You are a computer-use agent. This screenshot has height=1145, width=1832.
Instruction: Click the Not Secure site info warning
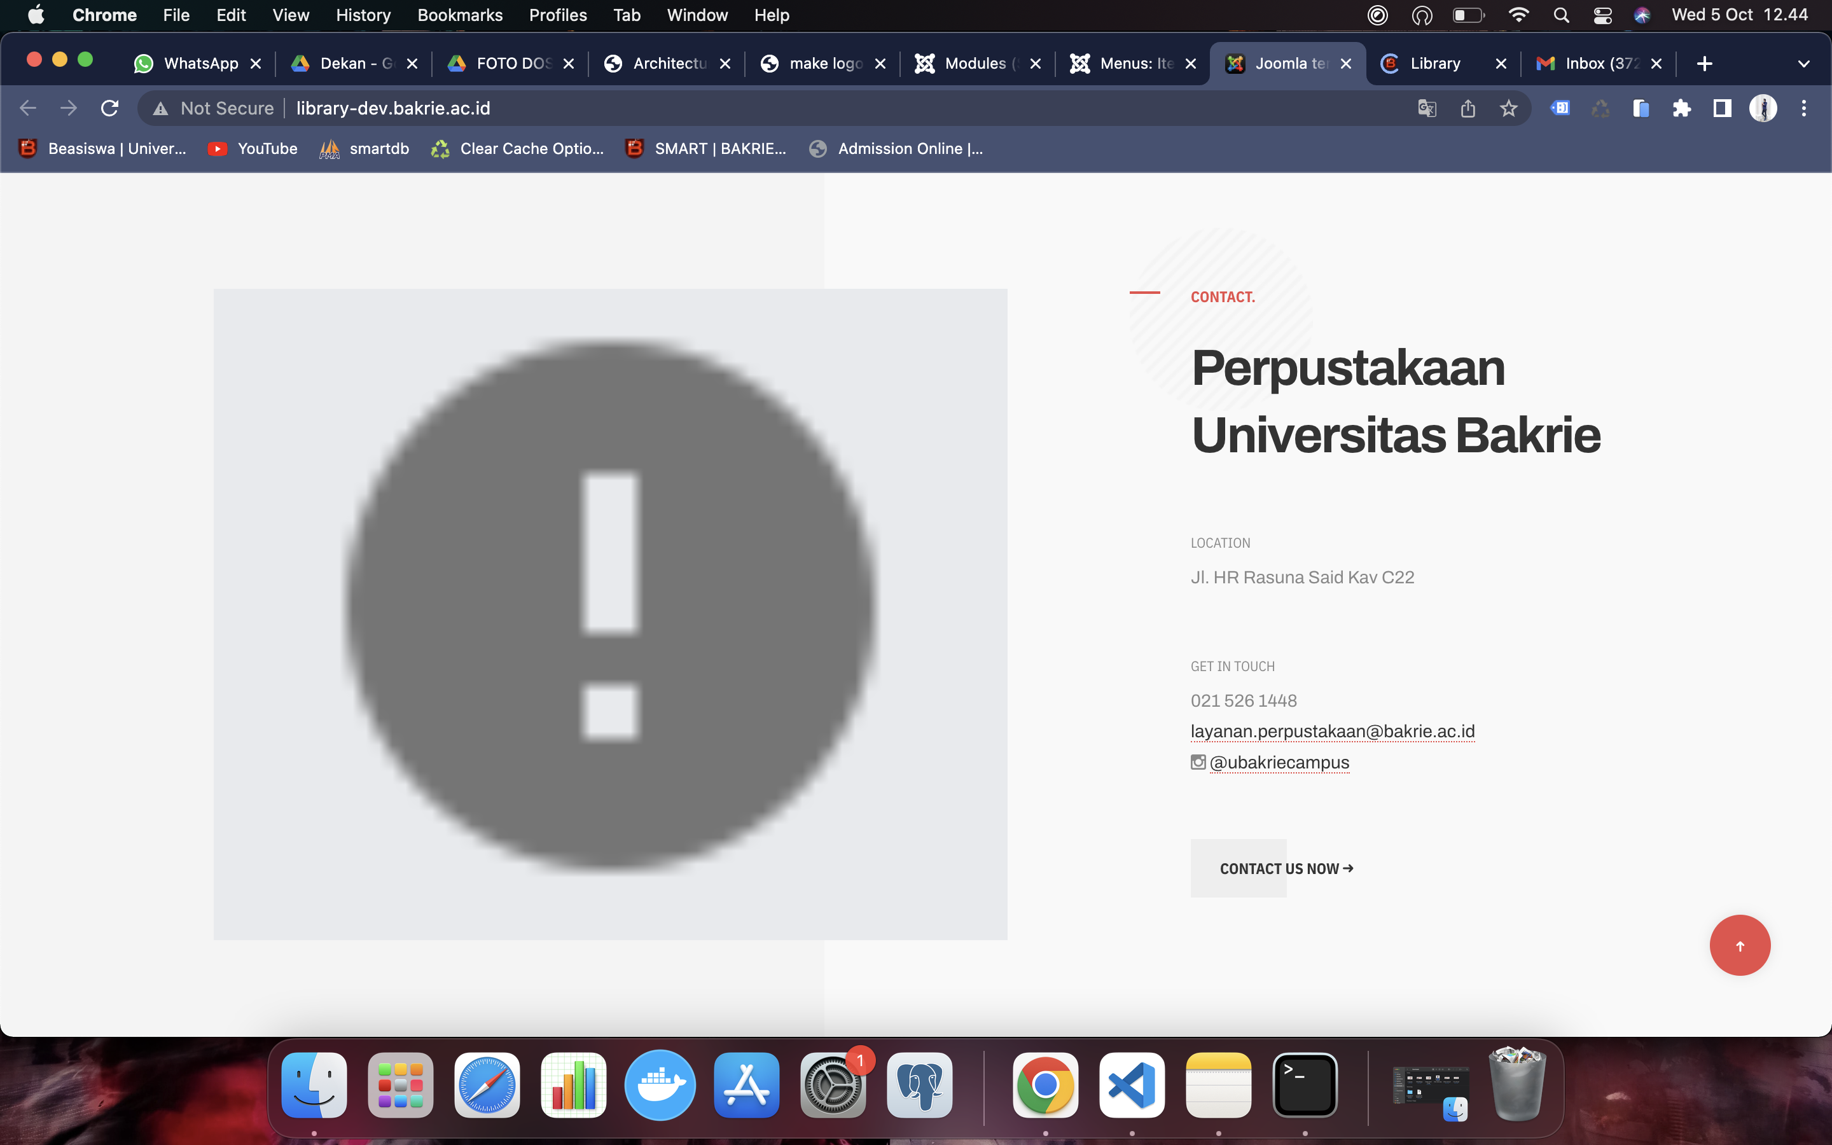coord(214,108)
